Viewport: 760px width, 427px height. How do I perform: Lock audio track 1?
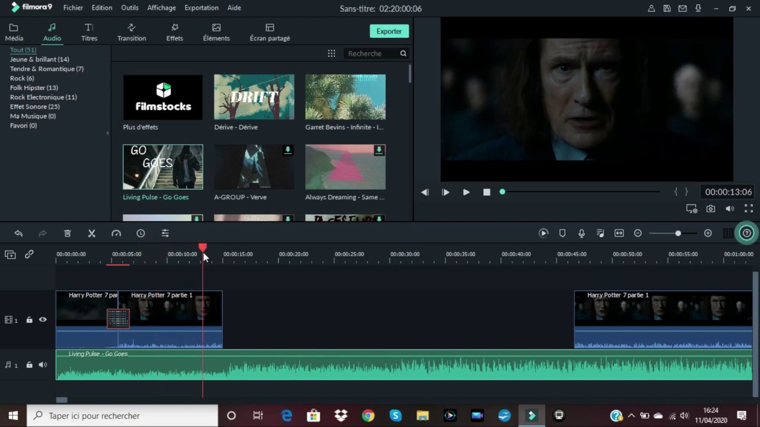click(x=29, y=365)
